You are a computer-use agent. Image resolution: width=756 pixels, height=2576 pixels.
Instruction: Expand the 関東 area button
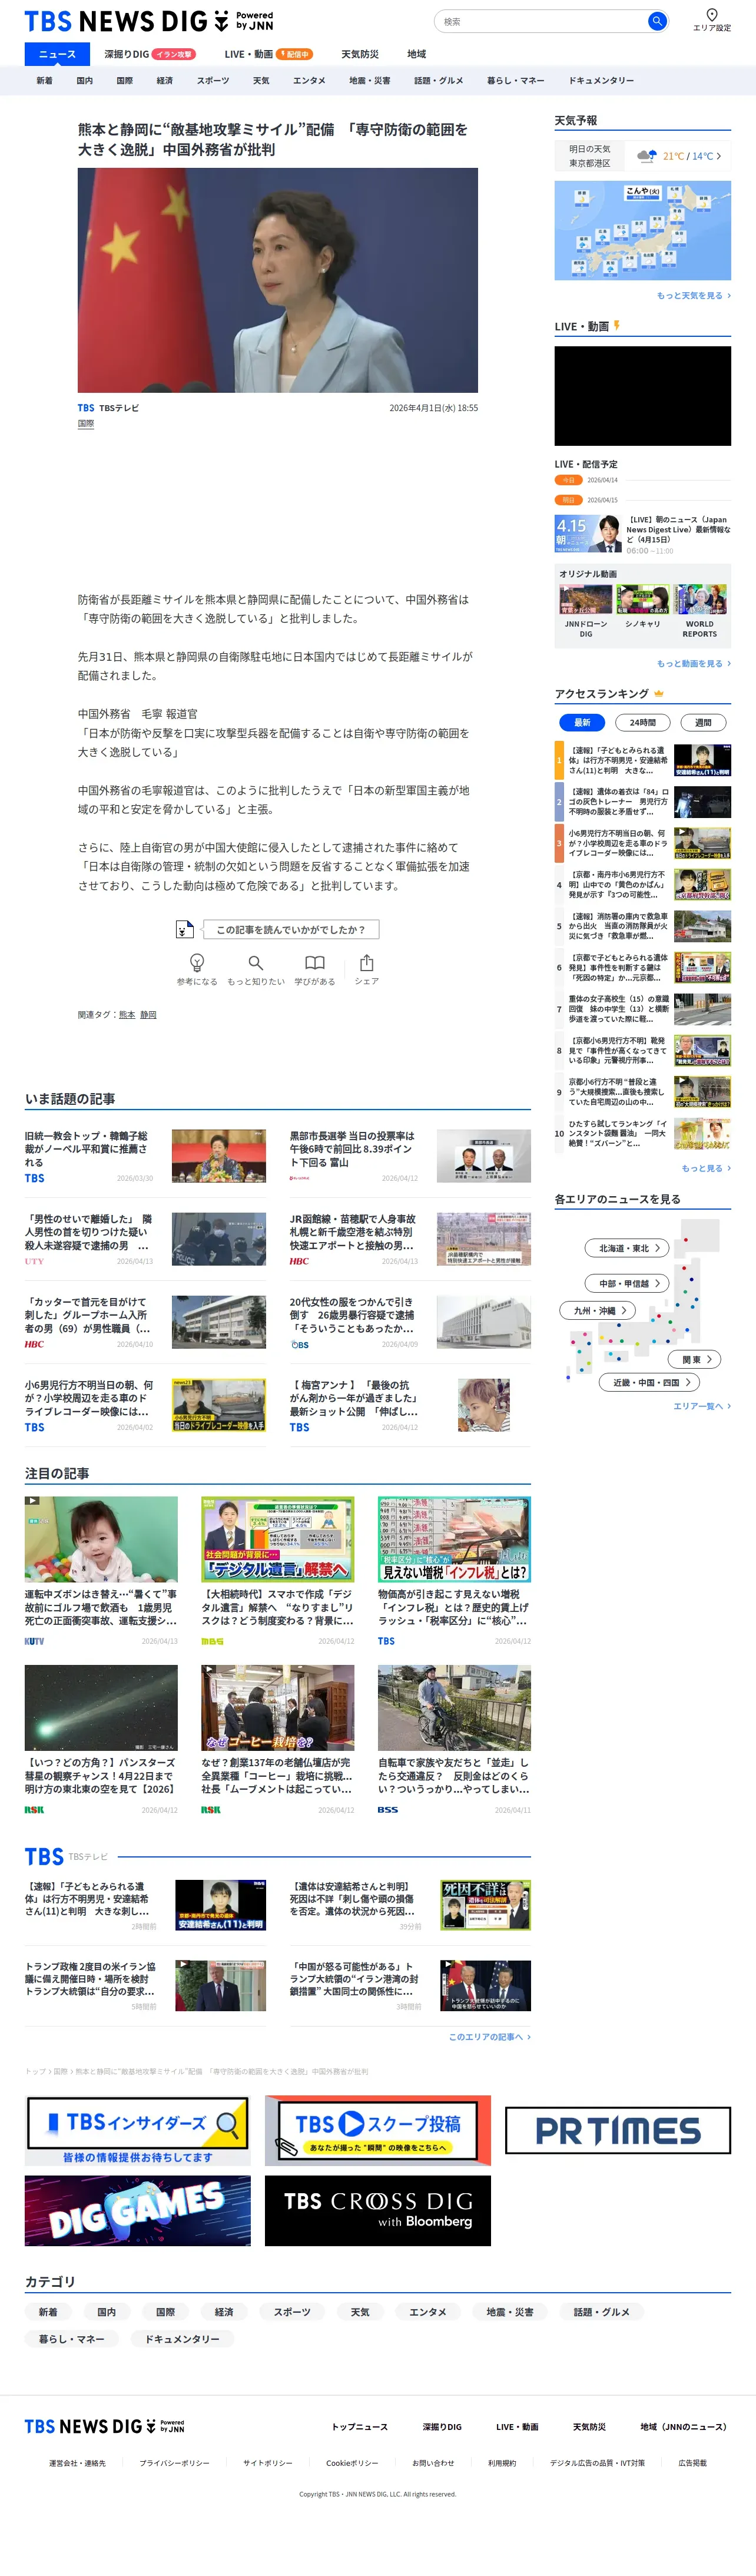tap(695, 1359)
